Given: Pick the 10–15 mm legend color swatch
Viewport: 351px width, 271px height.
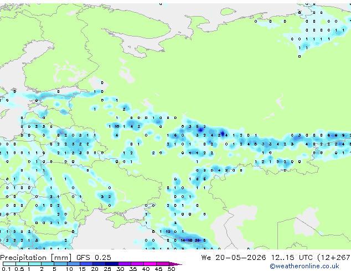Looking at the screenshot, I should pyautogui.click(x=73, y=264).
